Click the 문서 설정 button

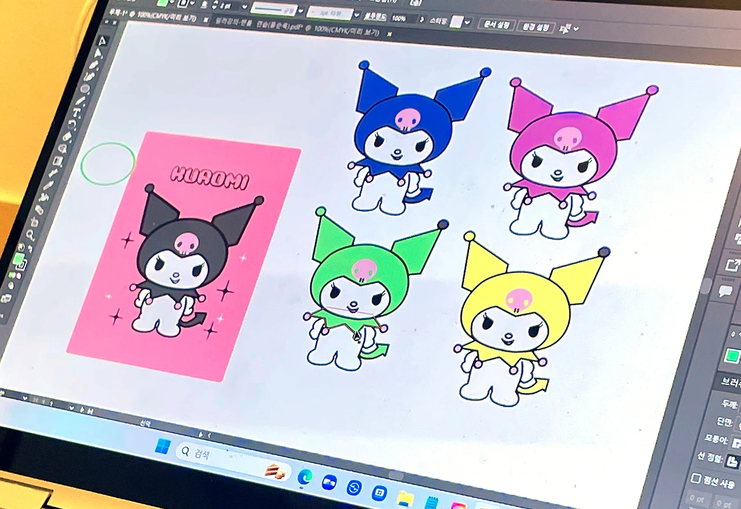coord(497,25)
